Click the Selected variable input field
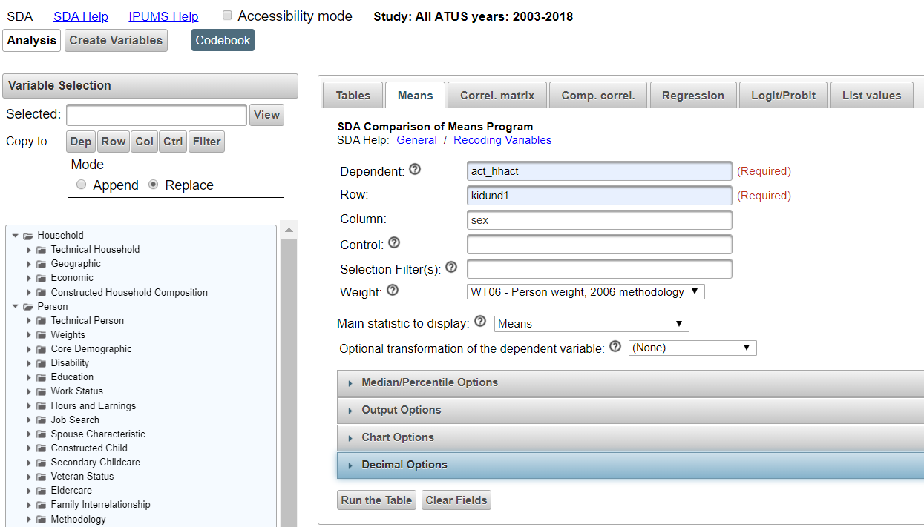The height and width of the screenshot is (527, 924). pos(157,115)
